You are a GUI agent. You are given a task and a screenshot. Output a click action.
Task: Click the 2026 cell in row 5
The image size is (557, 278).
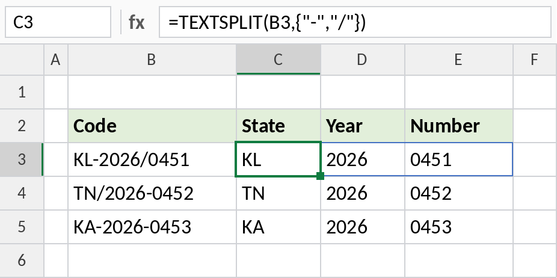(363, 227)
